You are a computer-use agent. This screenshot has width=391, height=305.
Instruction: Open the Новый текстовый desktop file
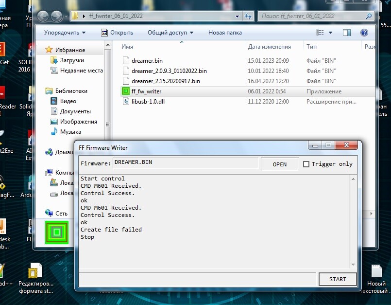(376, 279)
